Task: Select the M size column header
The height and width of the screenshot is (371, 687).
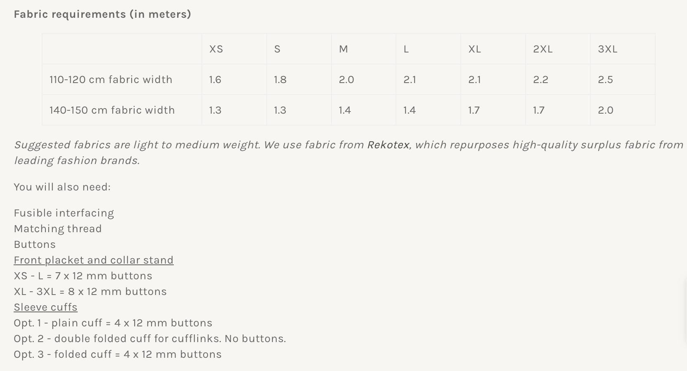Action: point(343,49)
